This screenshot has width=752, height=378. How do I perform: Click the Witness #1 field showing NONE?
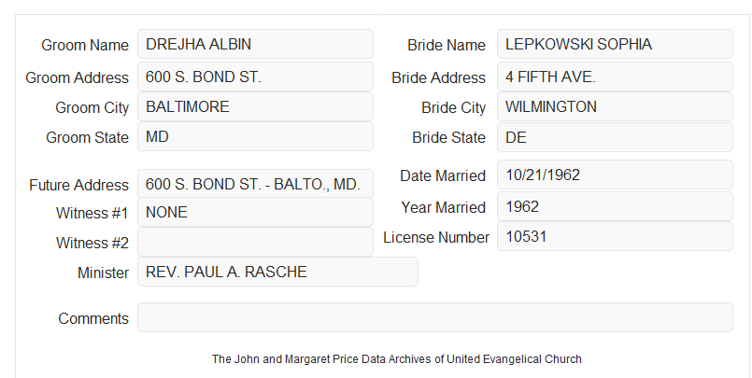tap(255, 212)
